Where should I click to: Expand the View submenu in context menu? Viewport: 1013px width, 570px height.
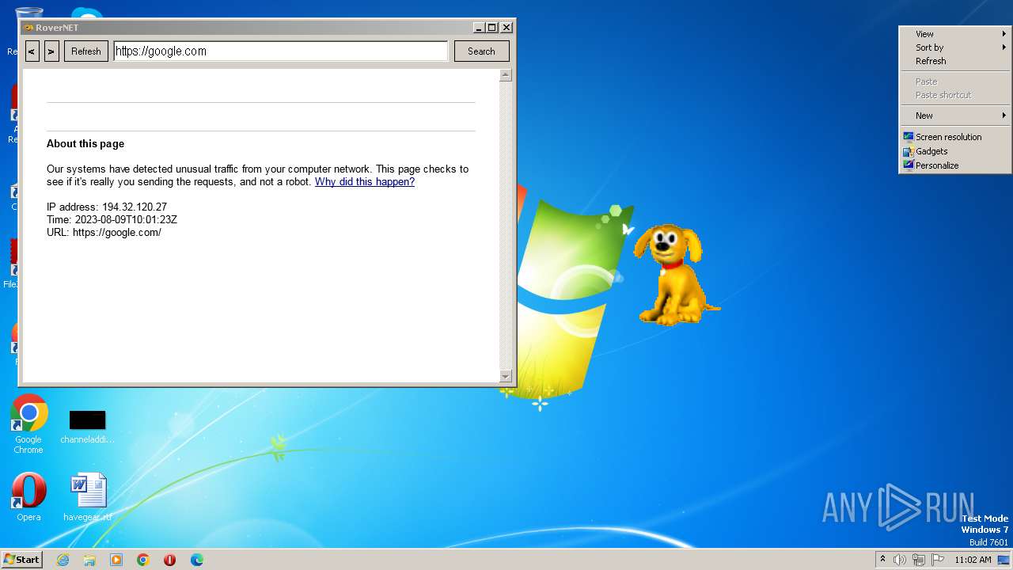(x=955, y=34)
